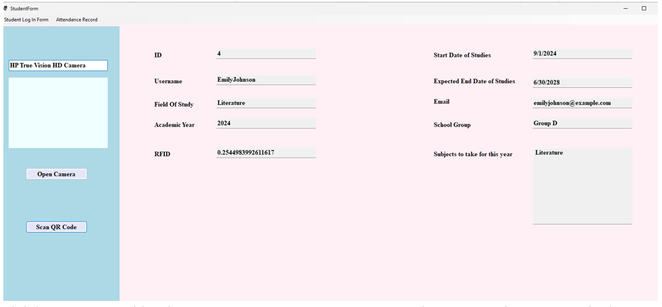Click the Username field with EmilyJohnson
This screenshot has width=662, height=307.
click(265, 80)
